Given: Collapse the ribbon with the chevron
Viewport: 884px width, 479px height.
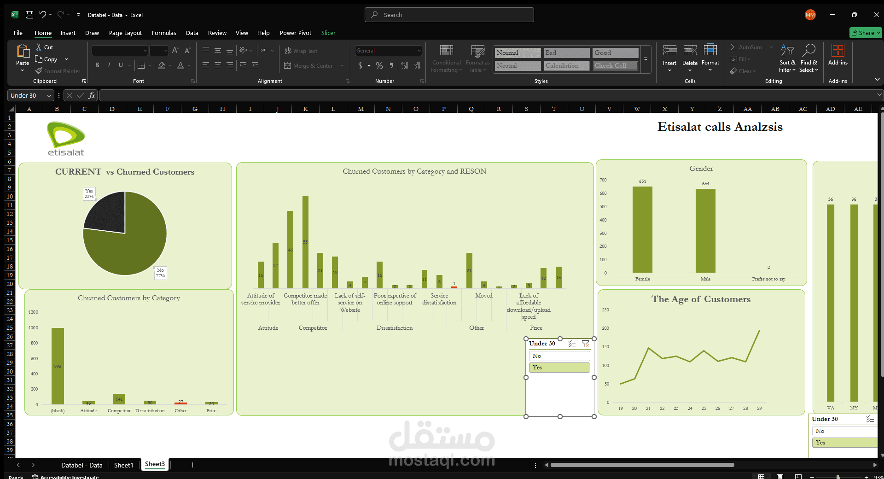Looking at the screenshot, I should tap(877, 80).
